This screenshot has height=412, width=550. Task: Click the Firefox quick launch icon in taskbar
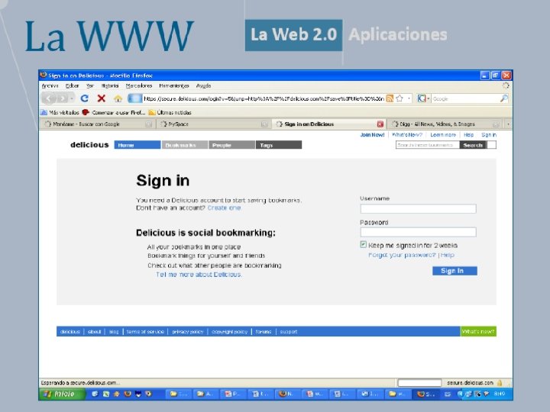127,394
